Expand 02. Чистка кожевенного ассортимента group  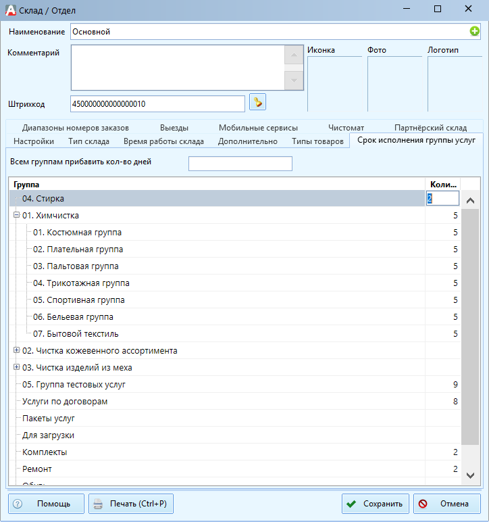[x=16, y=350]
